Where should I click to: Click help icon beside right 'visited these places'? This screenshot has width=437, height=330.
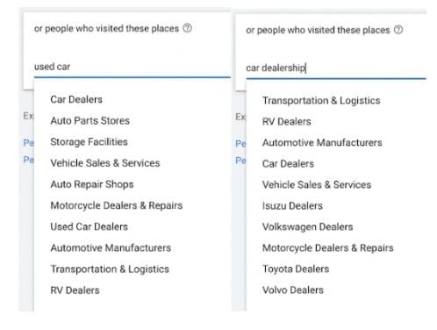pos(398,30)
